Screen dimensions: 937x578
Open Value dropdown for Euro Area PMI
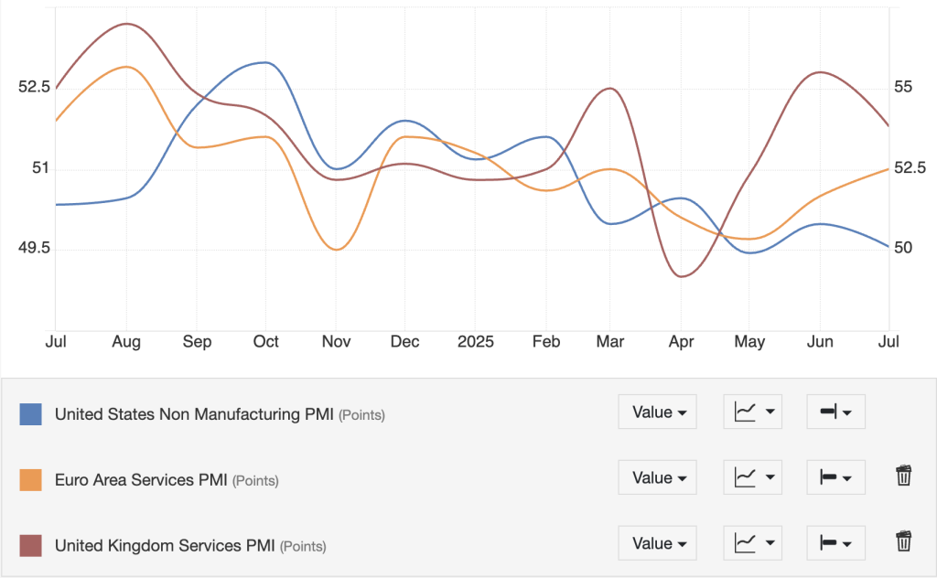(657, 477)
